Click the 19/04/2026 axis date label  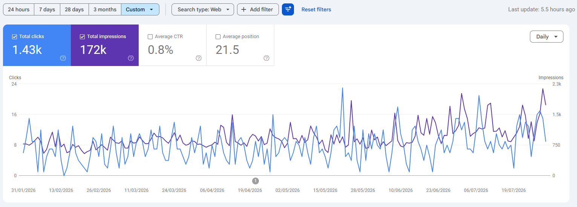point(250,190)
